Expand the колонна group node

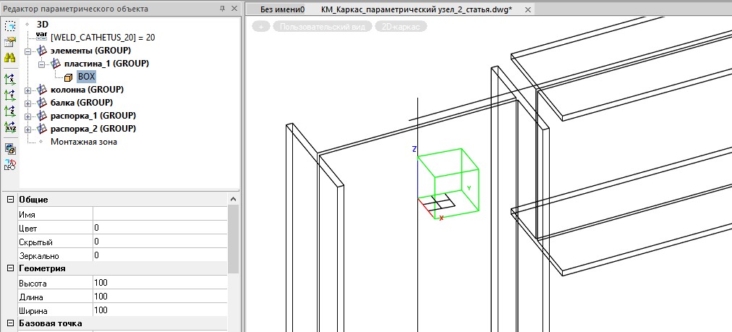tap(27, 90)
